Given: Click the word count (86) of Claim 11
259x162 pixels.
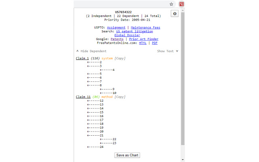Looking at the screenshot, I should [x=96, y=97].
